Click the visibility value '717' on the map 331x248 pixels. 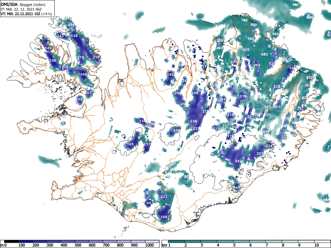click(x=226, y=126)
